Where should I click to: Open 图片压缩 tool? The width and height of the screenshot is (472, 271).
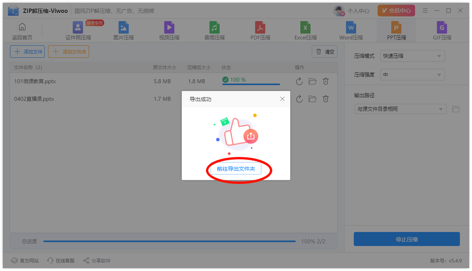(x=124, y=31)
